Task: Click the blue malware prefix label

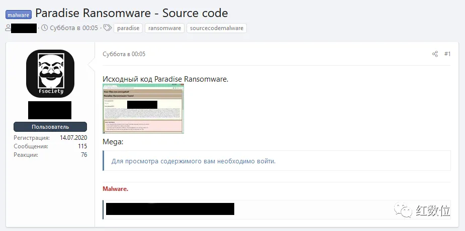Action: [19, 15]
